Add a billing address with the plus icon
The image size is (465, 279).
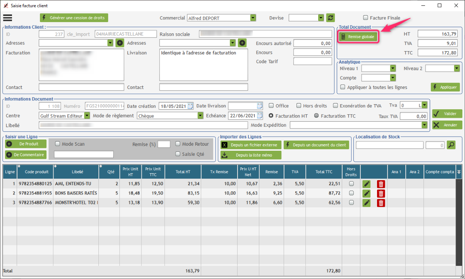coord(120,43)
